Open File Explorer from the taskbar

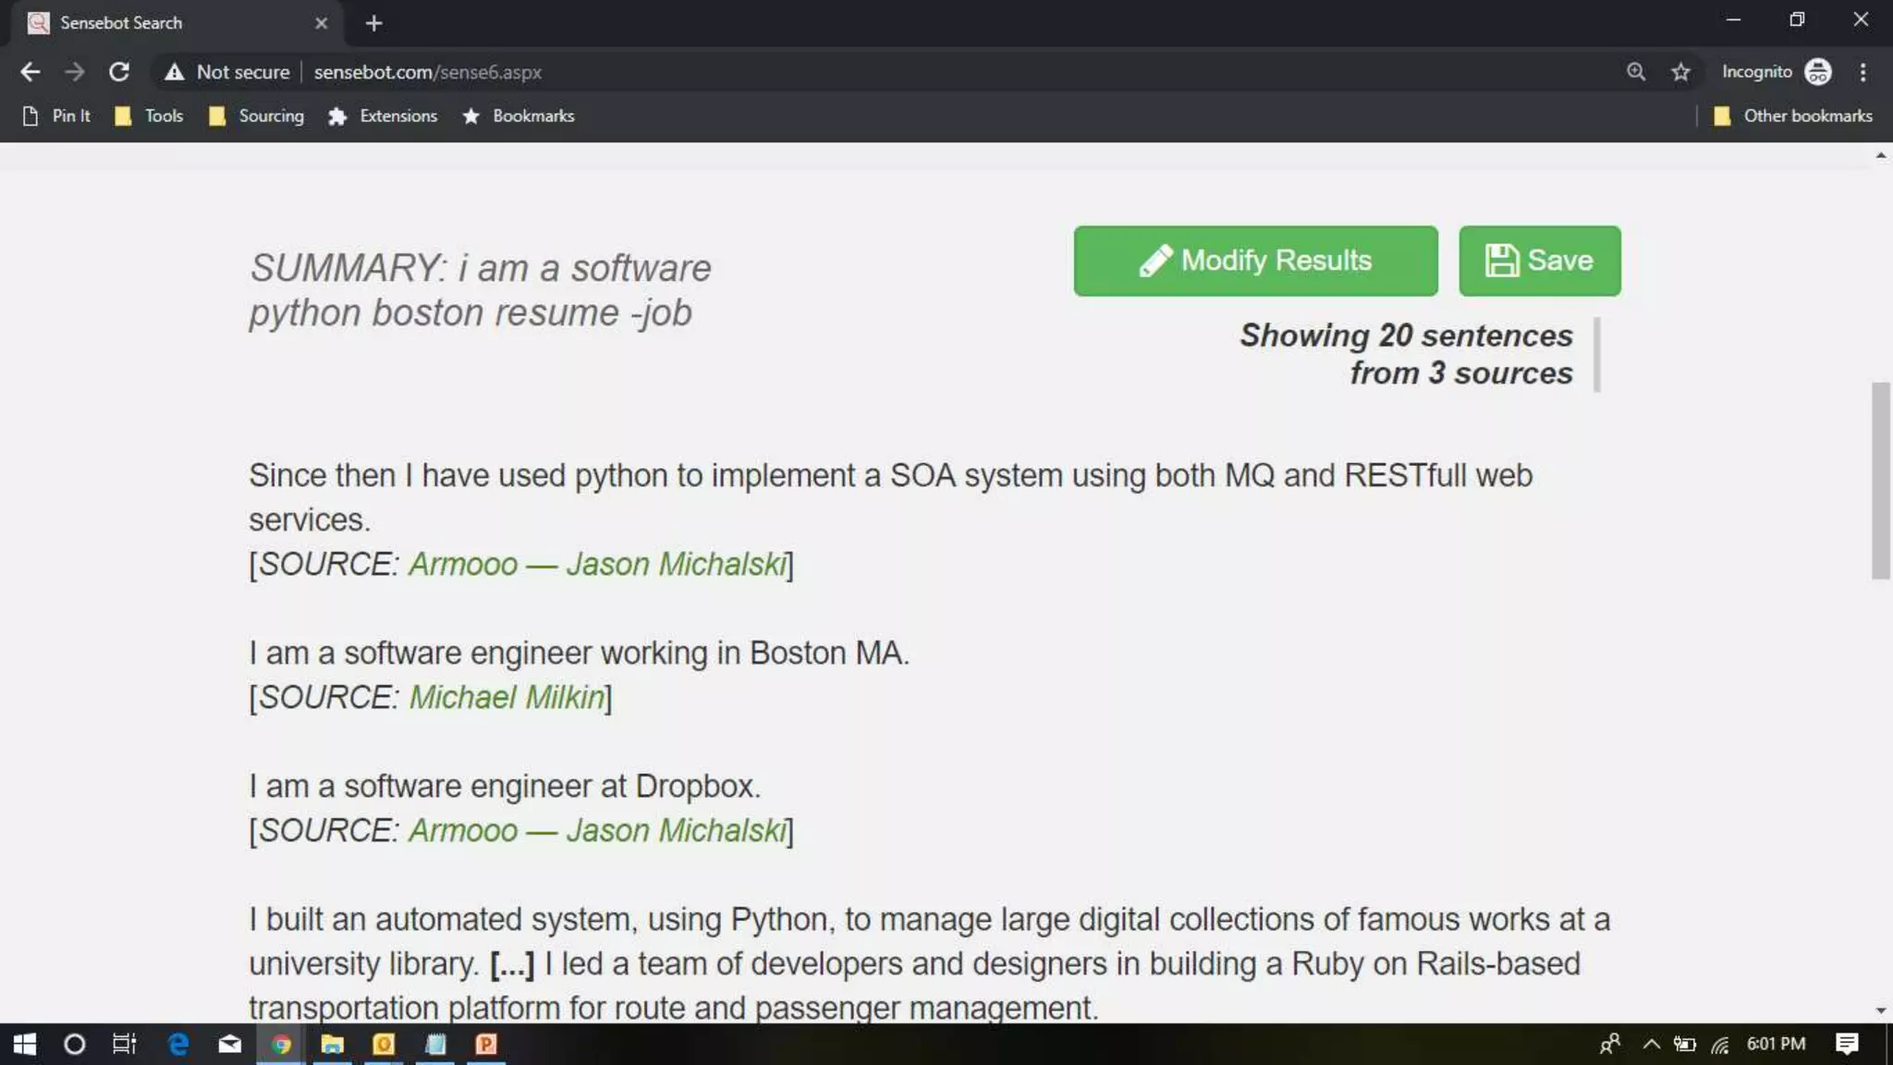[x=332, y=1045]
